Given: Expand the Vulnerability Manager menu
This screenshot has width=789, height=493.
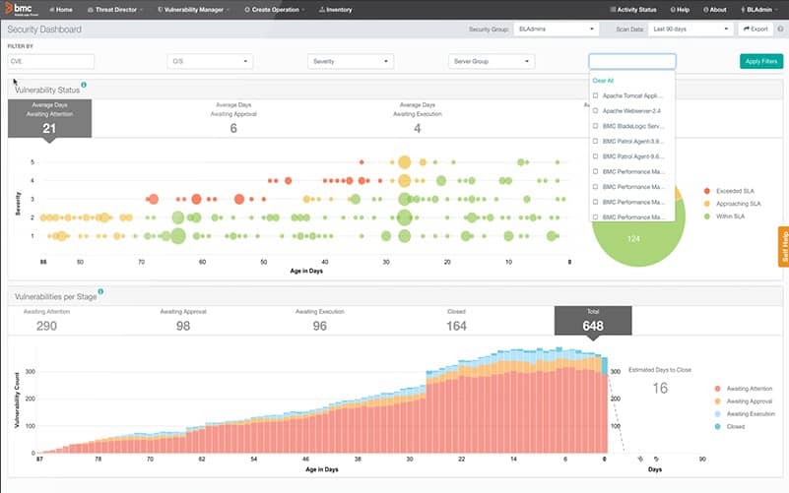Looking at the screenshot, I should 194,10.
